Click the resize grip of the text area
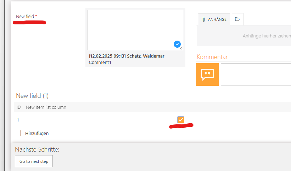Viewport: 291px width, 171px height. point(181,48)
